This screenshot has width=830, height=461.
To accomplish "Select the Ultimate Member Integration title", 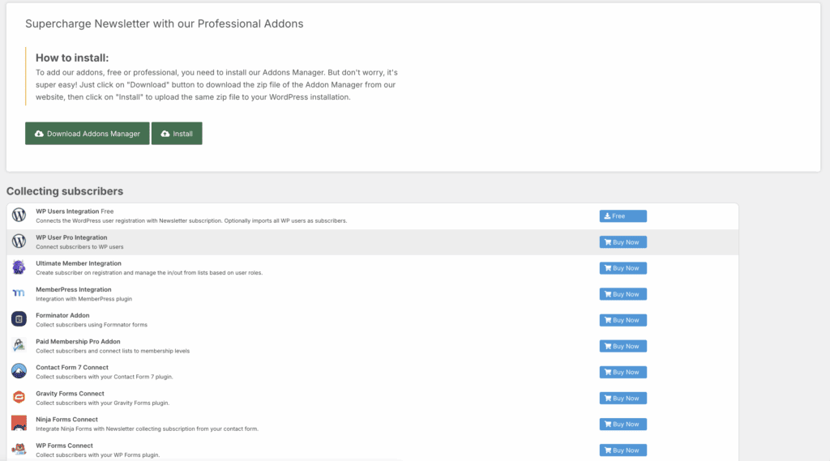I will 79,263.
